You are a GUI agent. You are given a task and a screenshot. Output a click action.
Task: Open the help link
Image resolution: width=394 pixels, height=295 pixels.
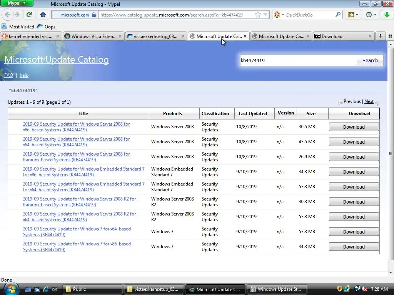click(x=24, y=75)
